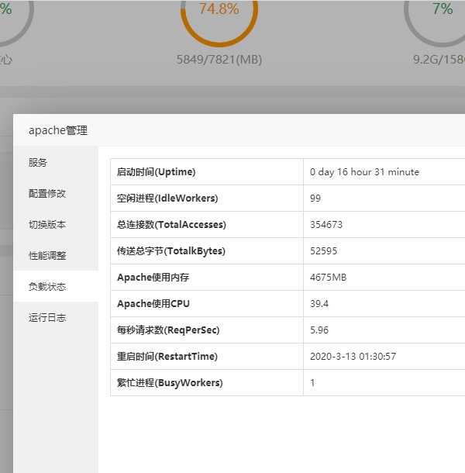The height and width of the screenshot is (473, 465).
Task: Click the 5849/7821(MB) memory text
Action: click(x=219, y=60)
